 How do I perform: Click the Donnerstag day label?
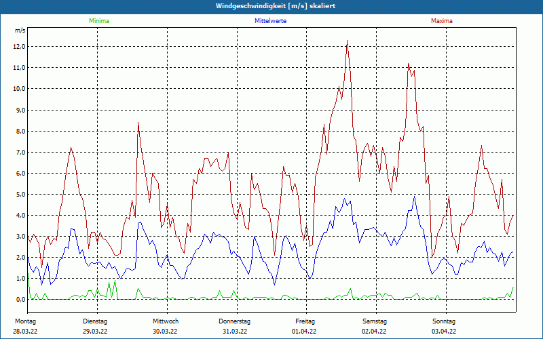[x=234, y=321]
